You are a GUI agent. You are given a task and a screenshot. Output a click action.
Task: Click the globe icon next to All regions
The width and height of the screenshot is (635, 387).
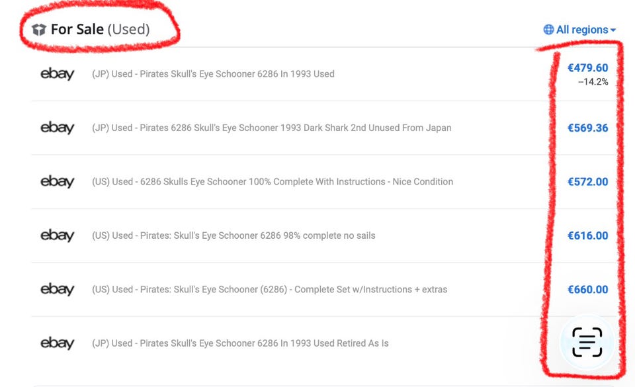548,30
